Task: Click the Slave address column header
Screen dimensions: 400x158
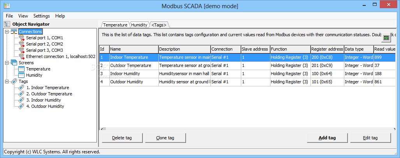Action: click(x=255, y=49)
